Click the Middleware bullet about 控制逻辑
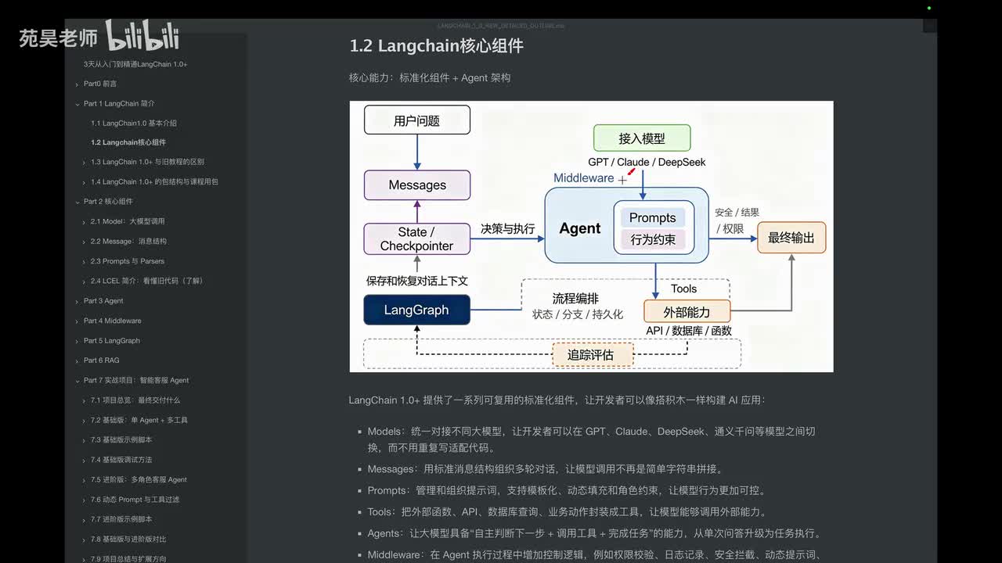The height and width of the screenshot is (563, 1002). coord(593,555)
